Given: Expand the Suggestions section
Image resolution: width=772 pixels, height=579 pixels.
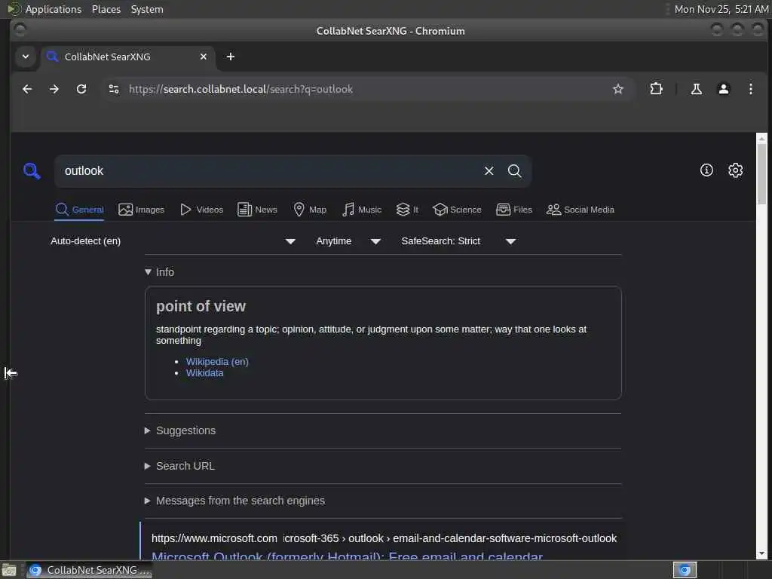Looking at the screenshot, I should pyautogui.click(x=180, y=430).
